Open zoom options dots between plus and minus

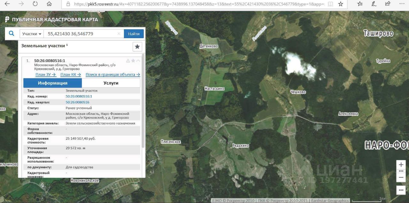(x=401, y=171)
